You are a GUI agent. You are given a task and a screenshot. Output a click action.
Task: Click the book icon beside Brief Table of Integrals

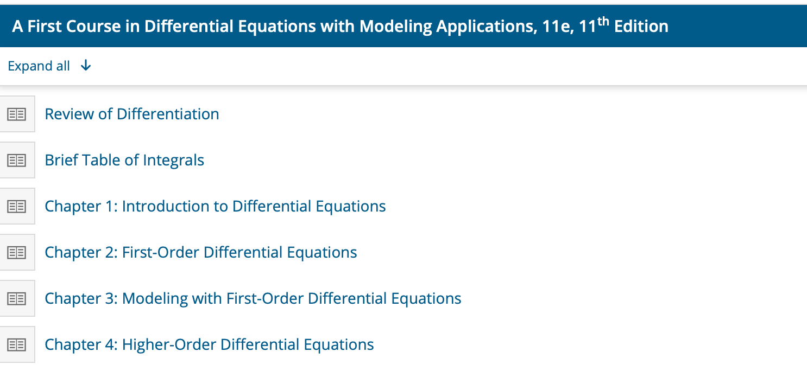point(17,160)
